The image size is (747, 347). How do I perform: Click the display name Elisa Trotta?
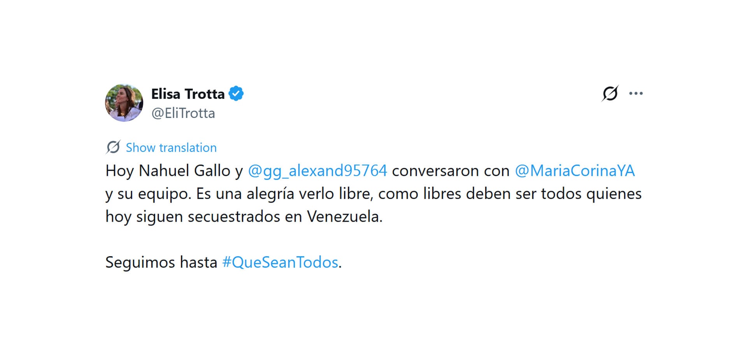pos(188,94)
